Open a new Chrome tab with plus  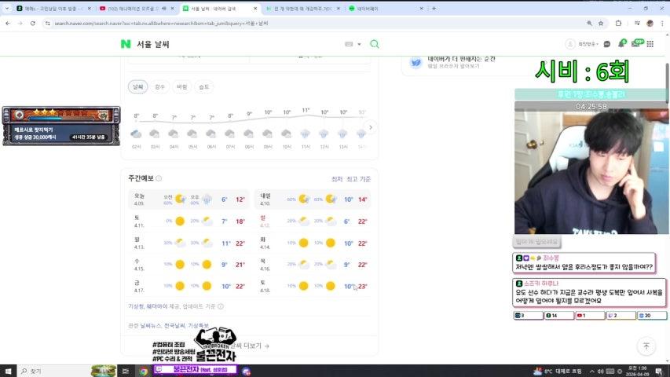[434, 8]
